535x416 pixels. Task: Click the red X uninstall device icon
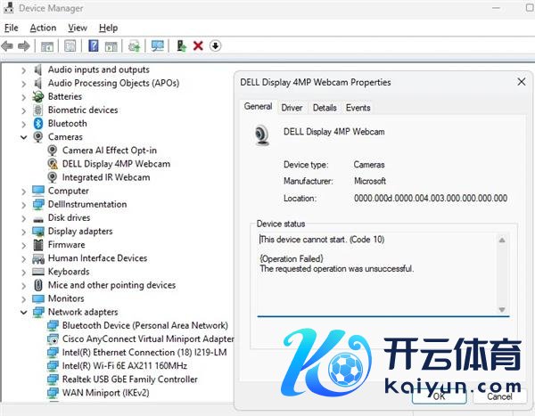tap(198, 45)
